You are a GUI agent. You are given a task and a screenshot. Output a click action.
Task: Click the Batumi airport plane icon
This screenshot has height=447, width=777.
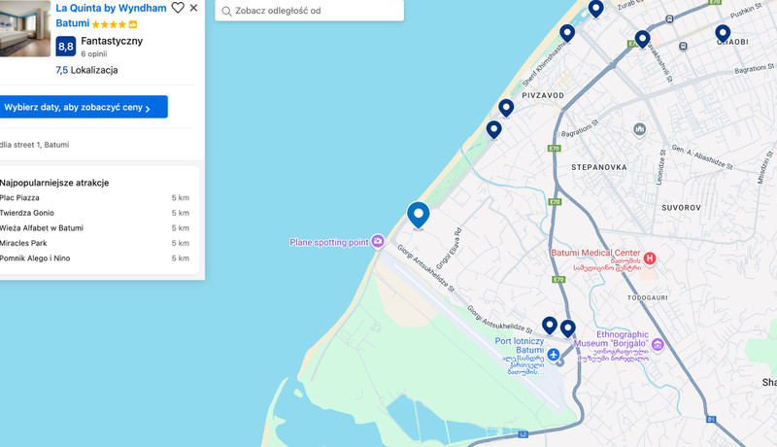pyautogui.click(x=554, y=355)
